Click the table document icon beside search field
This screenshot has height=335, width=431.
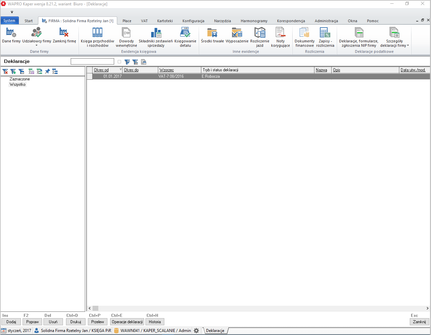pyautogui.click(x=143, y=62)
